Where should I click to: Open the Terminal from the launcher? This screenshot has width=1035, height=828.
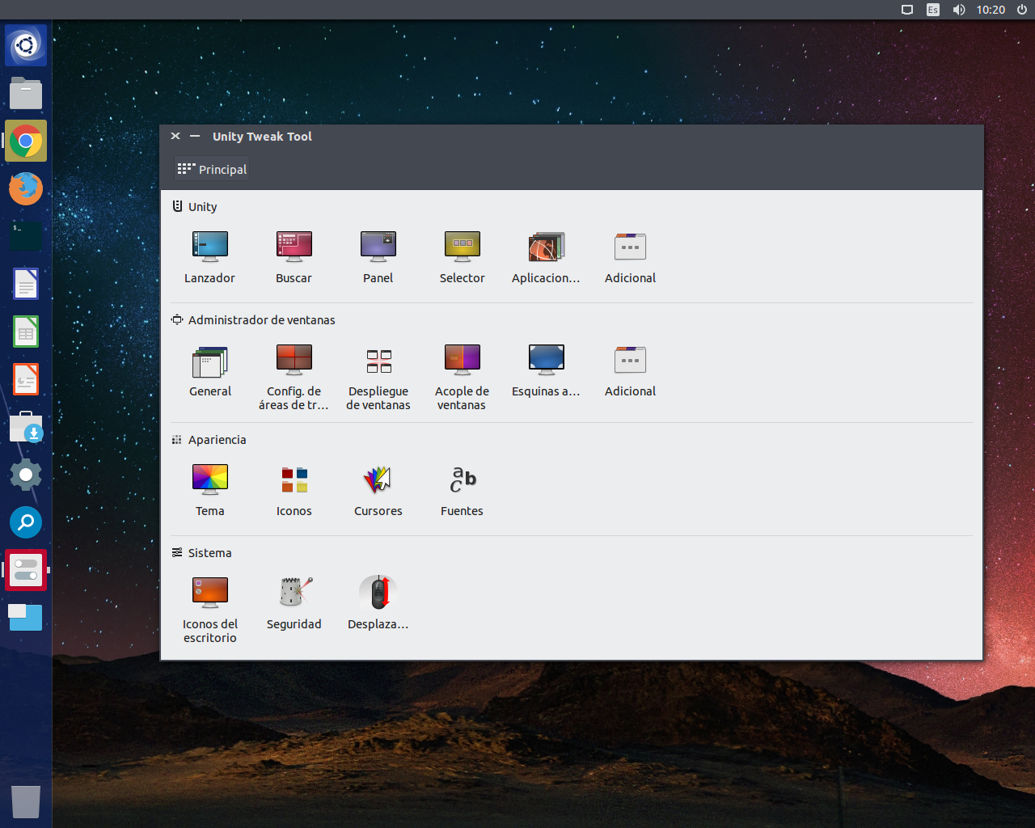26,236
